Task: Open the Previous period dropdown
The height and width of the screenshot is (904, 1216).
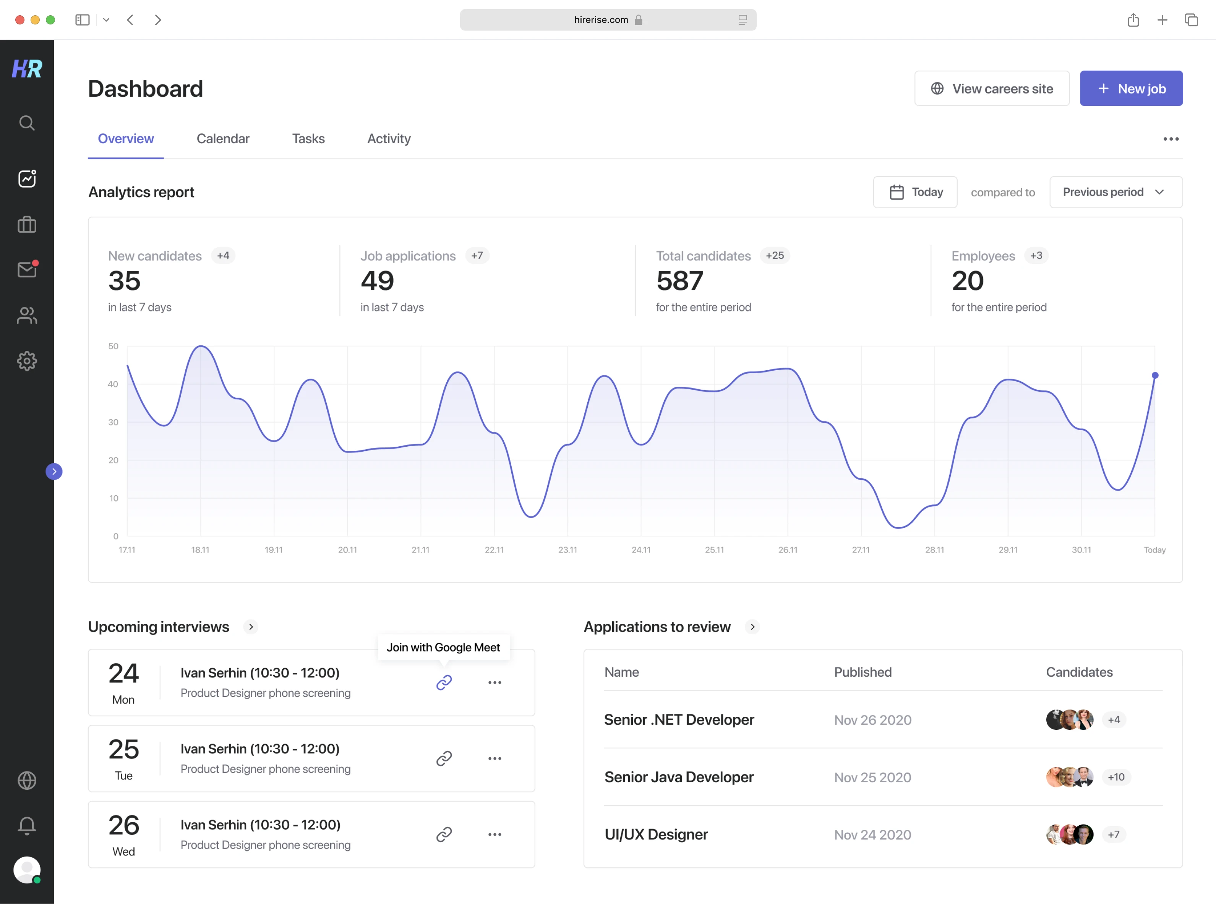Action: [x=1115, y=192]
